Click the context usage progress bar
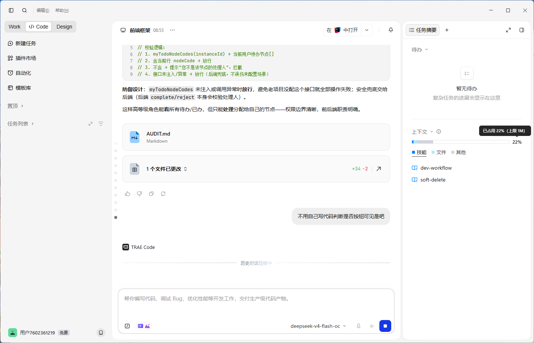 click(x=461, y=142)
